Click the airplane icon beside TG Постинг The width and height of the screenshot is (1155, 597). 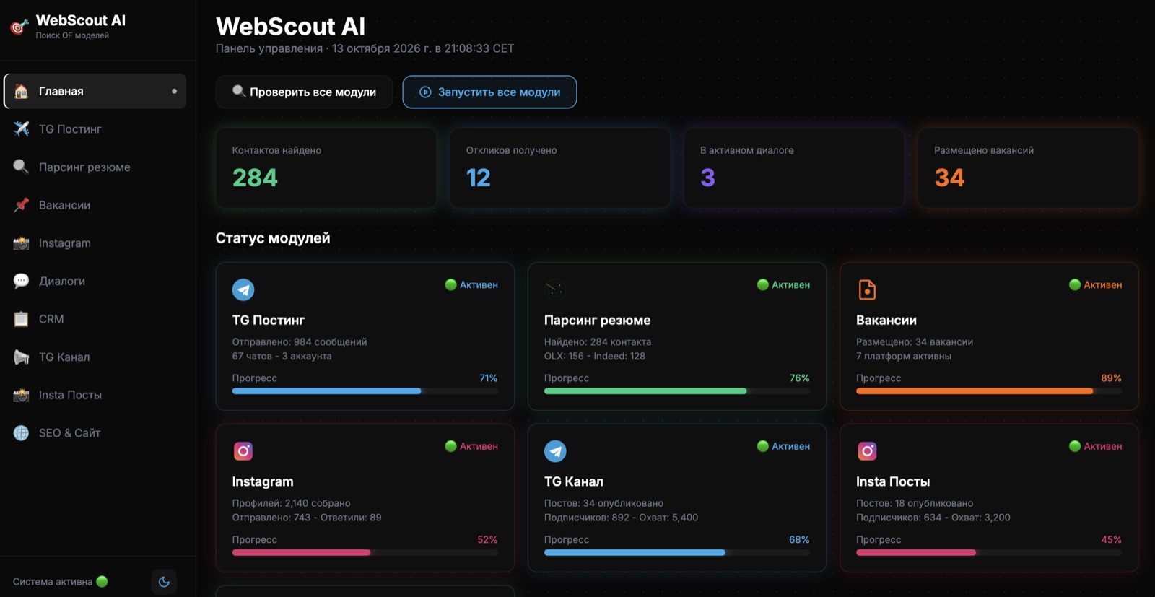(x=22, y=128)
